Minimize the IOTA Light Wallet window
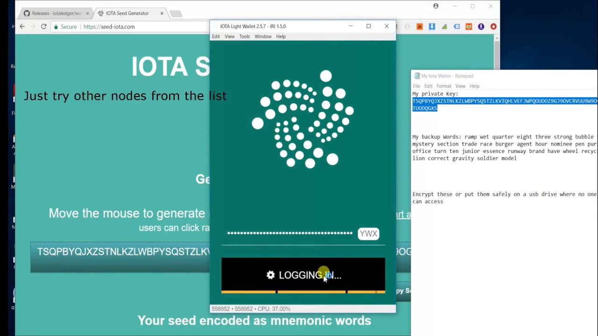The height and width of the screenshot is (336, 598). click(350, 26)
